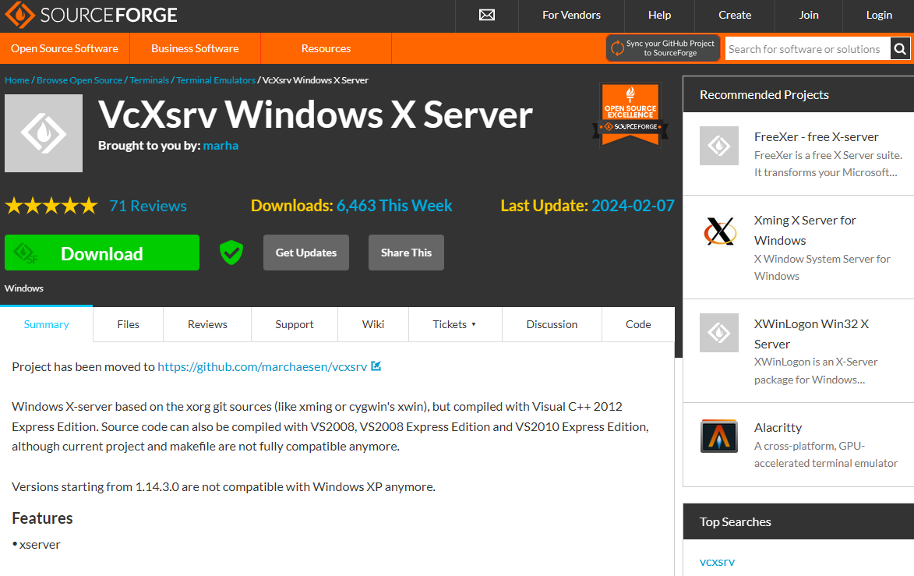Click the FreeXer project icon
The height and width of the screenshot is (576, 914).
[x=718, y=146]
